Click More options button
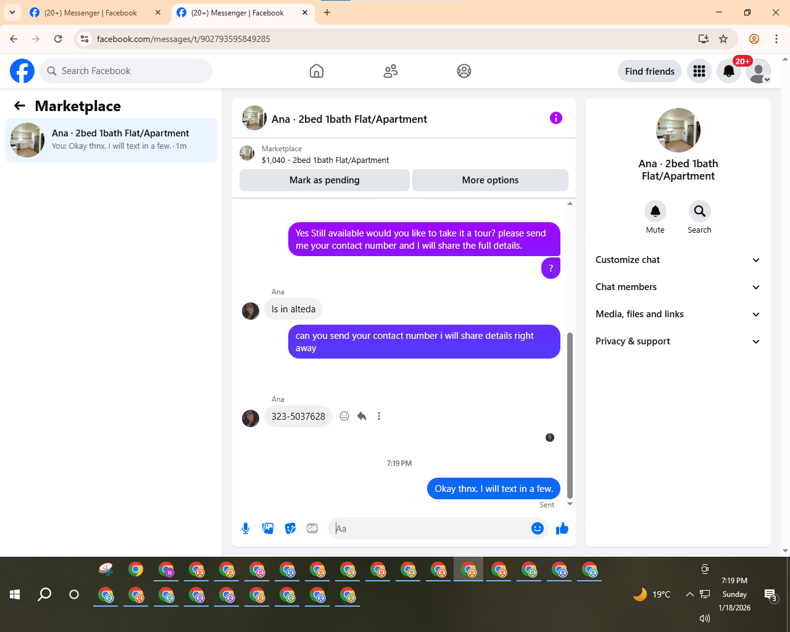The image size is (790, 632). [x=490, y=180]
